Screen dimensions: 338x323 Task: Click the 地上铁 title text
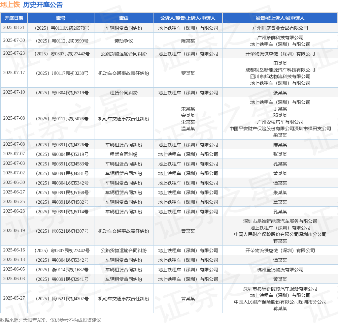pos(10,5)
